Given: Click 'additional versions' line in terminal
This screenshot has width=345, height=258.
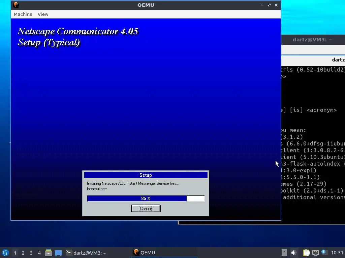Looking at the screenshot, I should [314, 197].
